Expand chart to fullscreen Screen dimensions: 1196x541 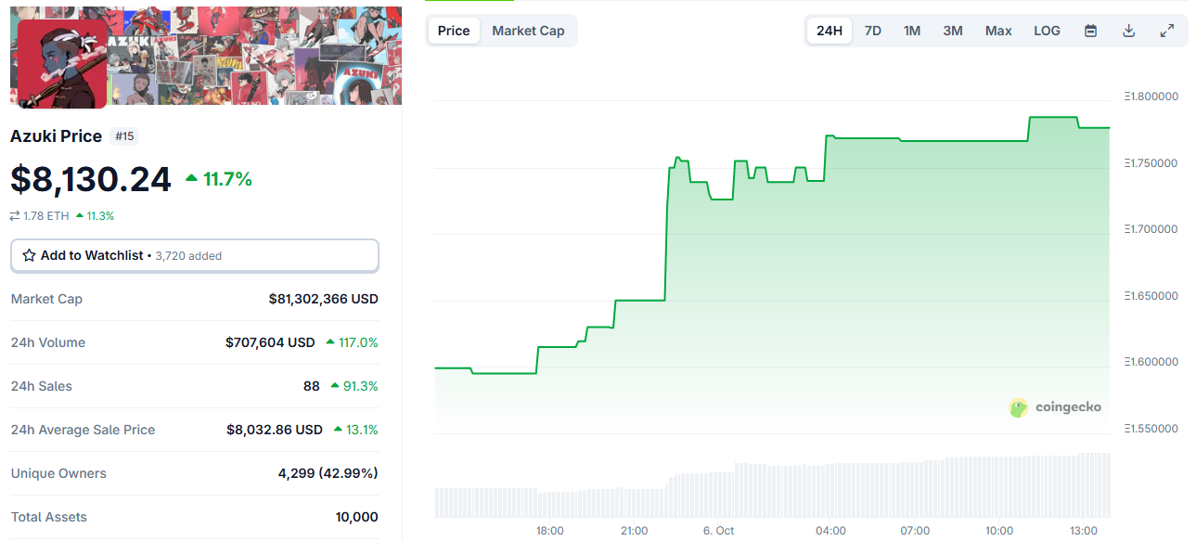pos(1167,31)
